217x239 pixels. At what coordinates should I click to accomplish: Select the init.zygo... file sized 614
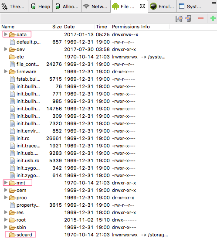pos(28,175)
